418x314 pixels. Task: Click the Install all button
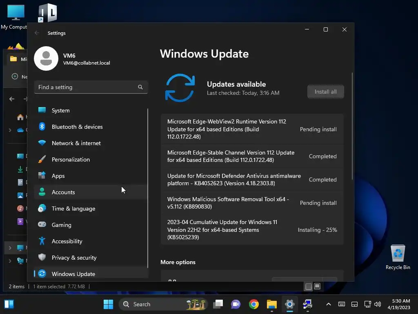pos(325,92)
